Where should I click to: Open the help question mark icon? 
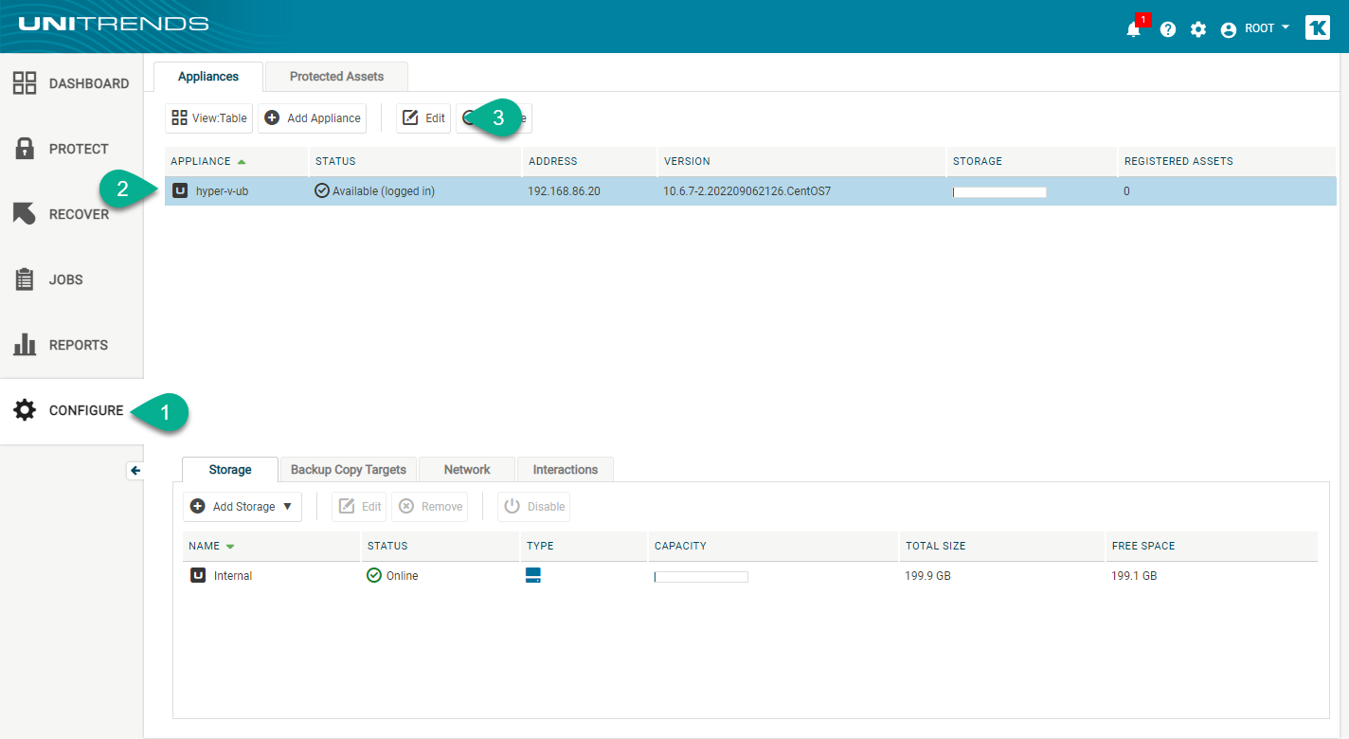point(1168,29)
